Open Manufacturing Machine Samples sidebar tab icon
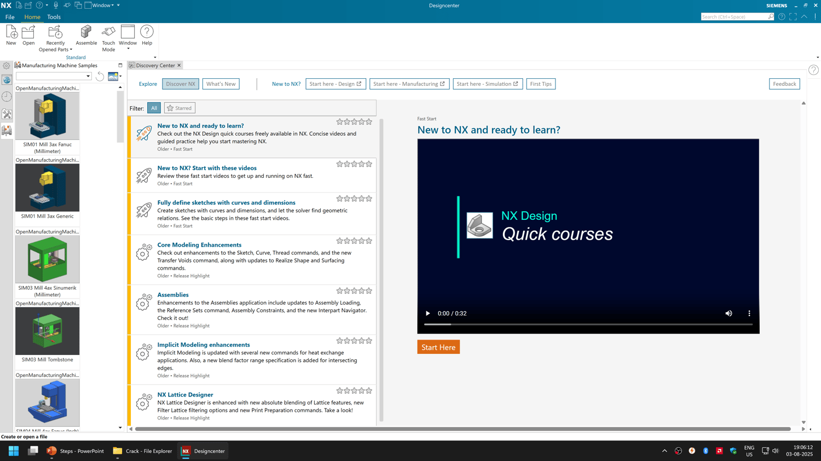The image size is (821, 461). coord(7,131)
